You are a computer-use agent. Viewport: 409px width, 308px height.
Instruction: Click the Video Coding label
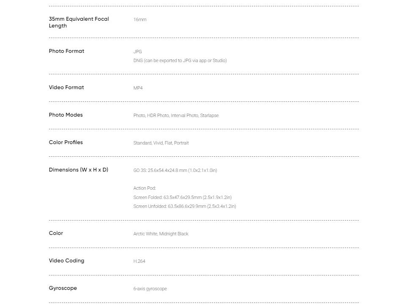pos(66,261)
